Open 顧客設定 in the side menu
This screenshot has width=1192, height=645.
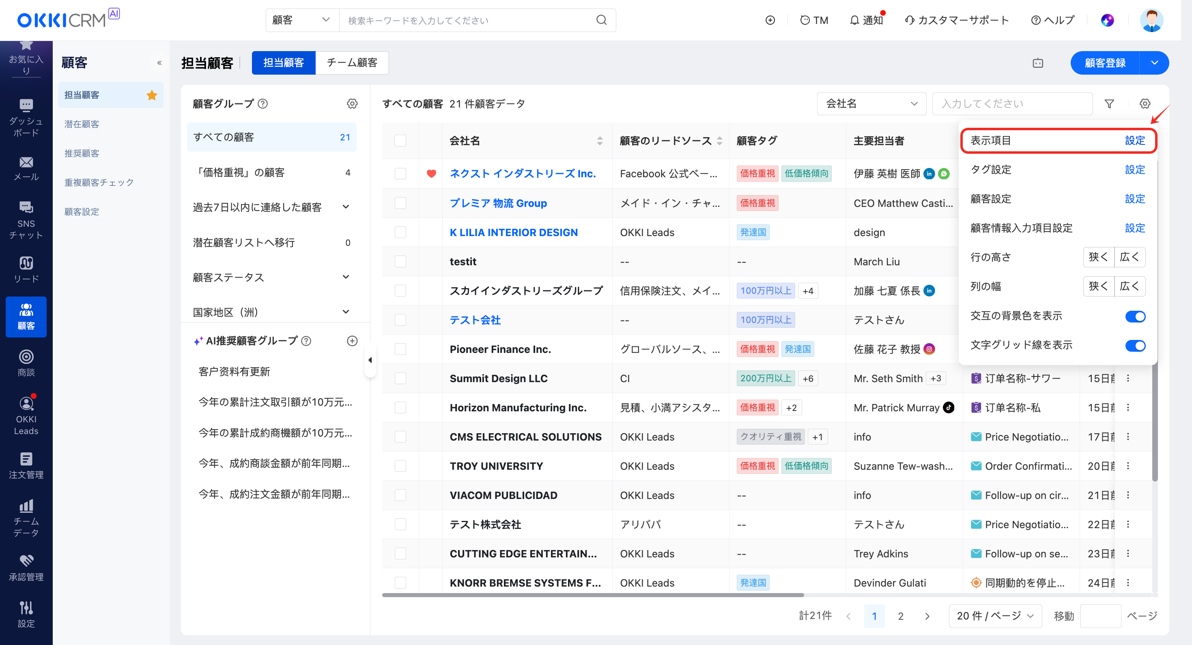pyautogui.click(x=82, y=211)
